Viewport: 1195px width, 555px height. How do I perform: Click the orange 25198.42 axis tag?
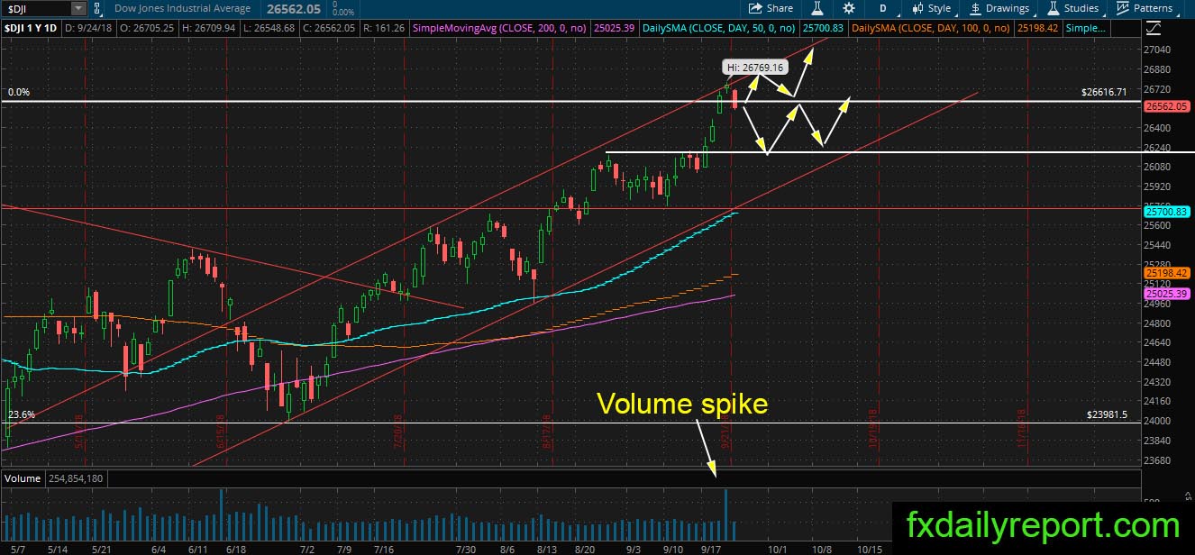[1167, 272]
